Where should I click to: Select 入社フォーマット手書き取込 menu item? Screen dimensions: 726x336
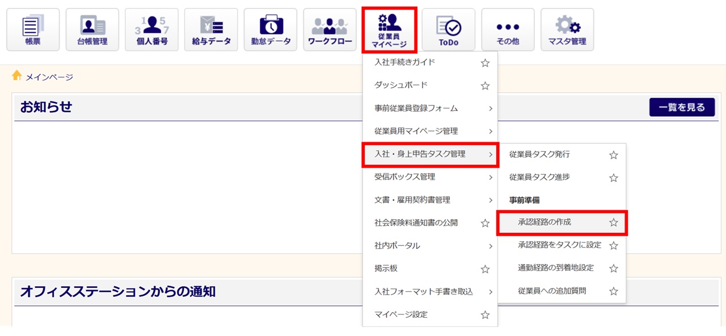tap(430, 292)
